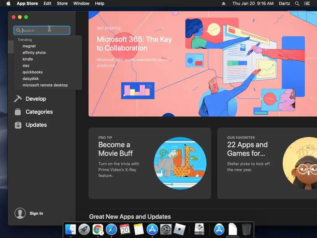Open Notes app in the Dock
The height and width of the screenshot is (238, 317).
139,229
